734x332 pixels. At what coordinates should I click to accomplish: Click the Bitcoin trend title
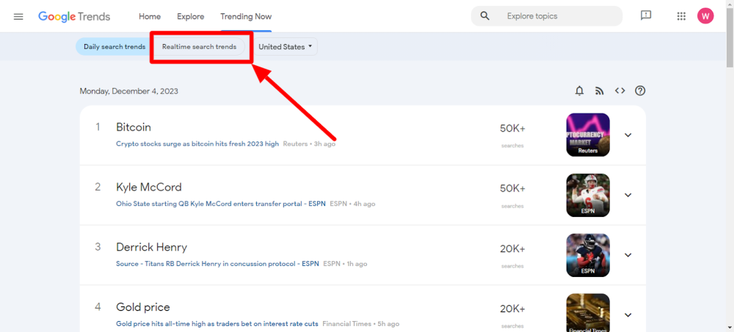[x=134, y=128]
